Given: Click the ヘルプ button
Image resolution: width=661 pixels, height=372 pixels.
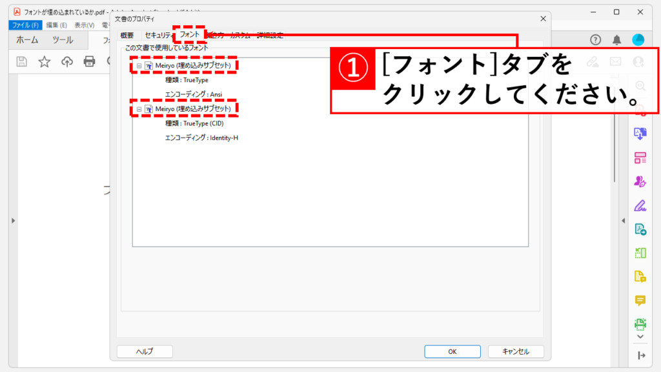Looking at the screenshot, I should pyautogui.click(x=145, y=351).
